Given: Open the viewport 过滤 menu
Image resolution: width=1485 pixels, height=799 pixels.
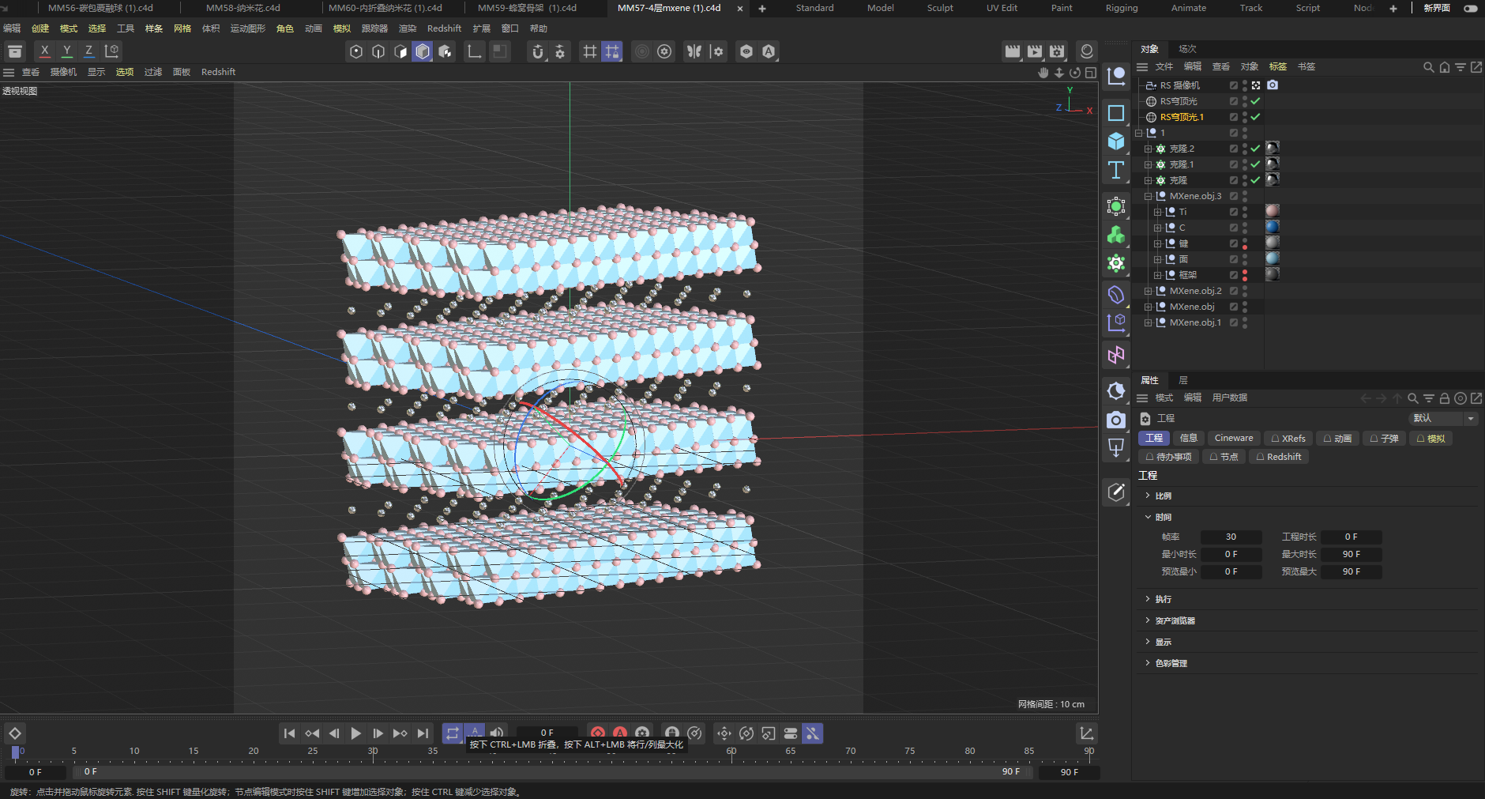Looking at the screenshot, I should coord(153,72).
